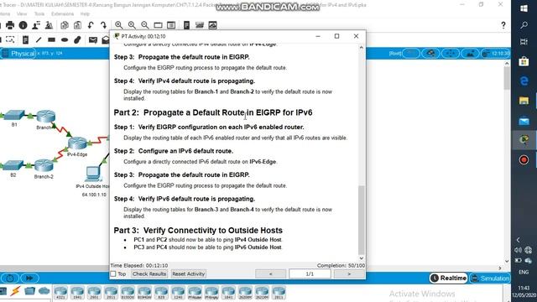Open Windows Start menu
Image resolution: width=537 pixels, height=302 pixels.
(x=524, y=8)
